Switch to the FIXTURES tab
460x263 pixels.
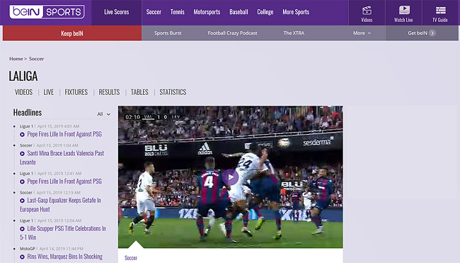tap(76, 92)
